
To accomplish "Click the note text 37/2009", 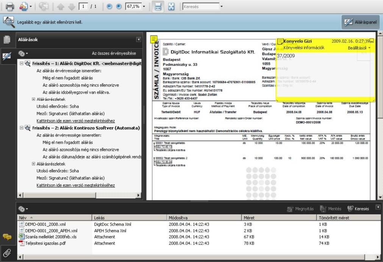I will [x=286, y=56].
